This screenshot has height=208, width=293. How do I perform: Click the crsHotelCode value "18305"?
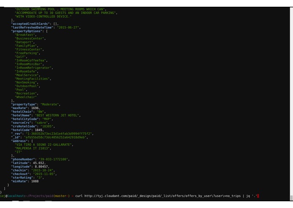47,126
